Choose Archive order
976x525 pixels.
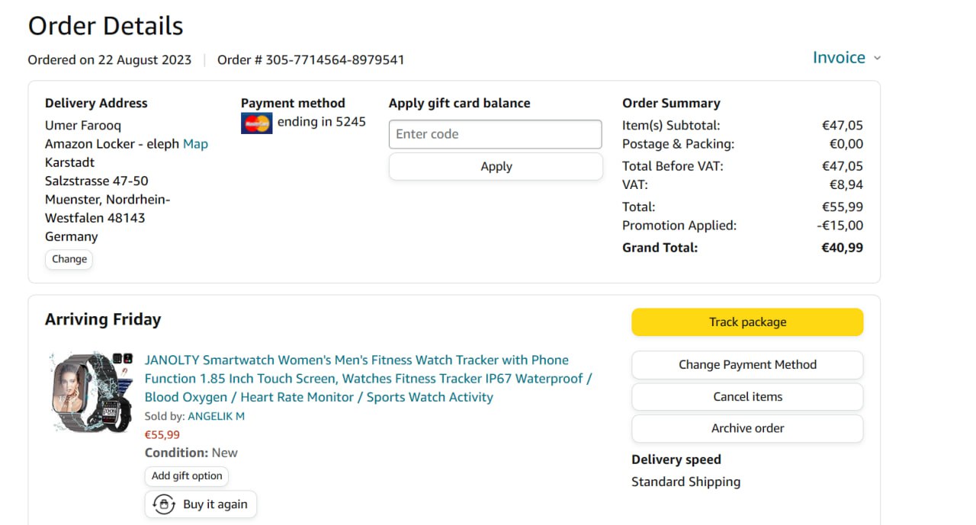[747, 429]
